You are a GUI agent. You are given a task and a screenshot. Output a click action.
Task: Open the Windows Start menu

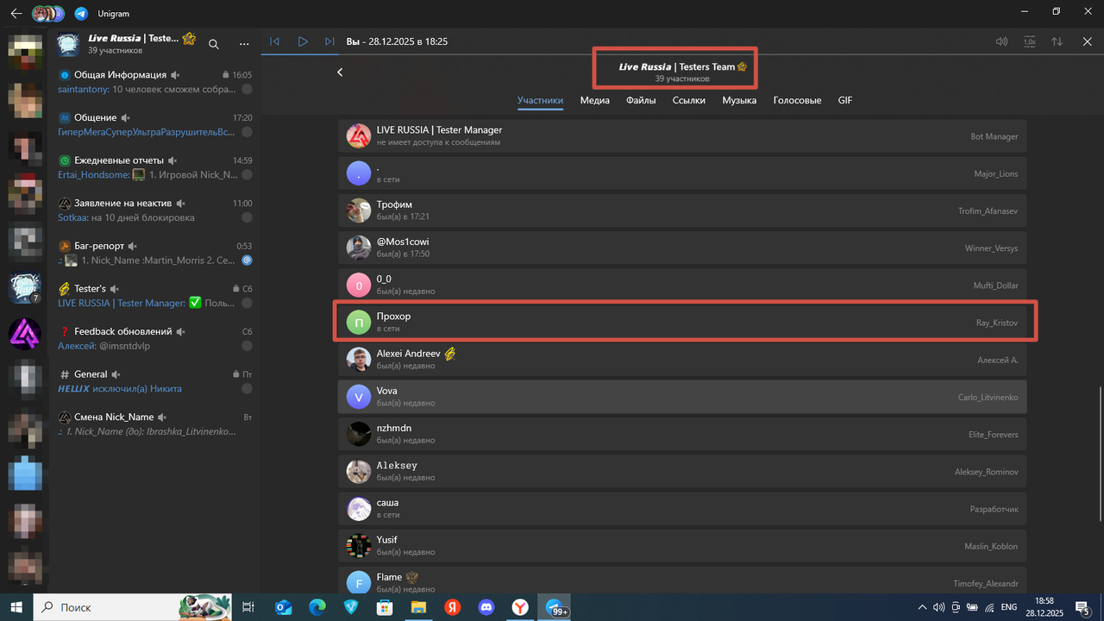pos(16,607)
